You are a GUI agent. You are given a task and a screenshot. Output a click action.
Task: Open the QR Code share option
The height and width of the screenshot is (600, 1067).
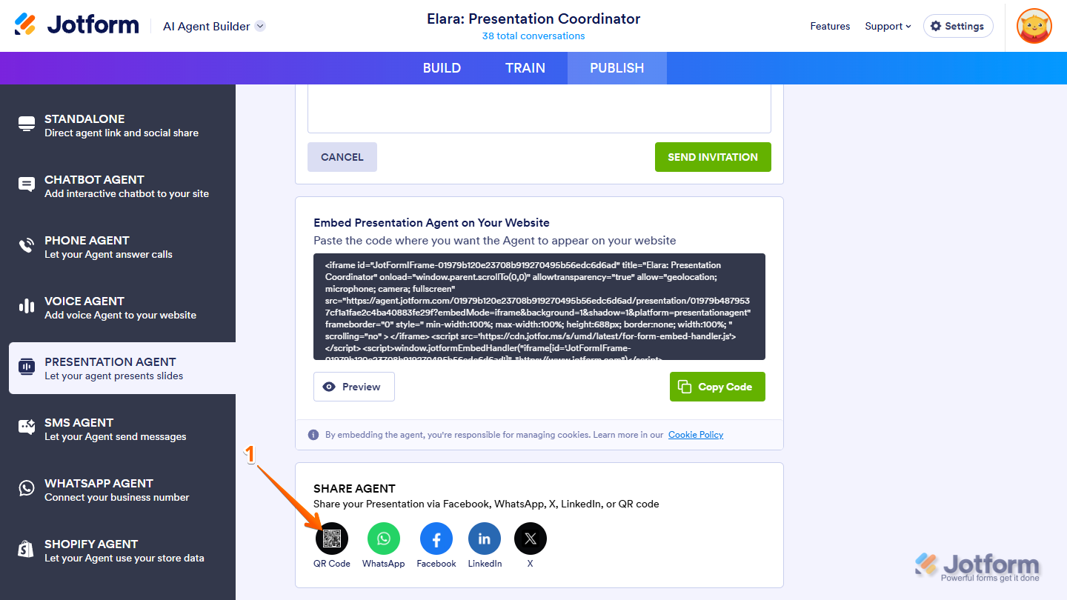click(x=332, y=539)
